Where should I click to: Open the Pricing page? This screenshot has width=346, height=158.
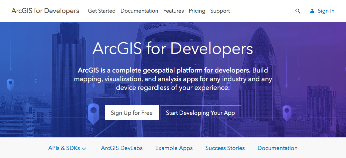(197, 11)
